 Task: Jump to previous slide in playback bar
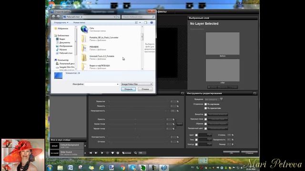tap(91, 153)
